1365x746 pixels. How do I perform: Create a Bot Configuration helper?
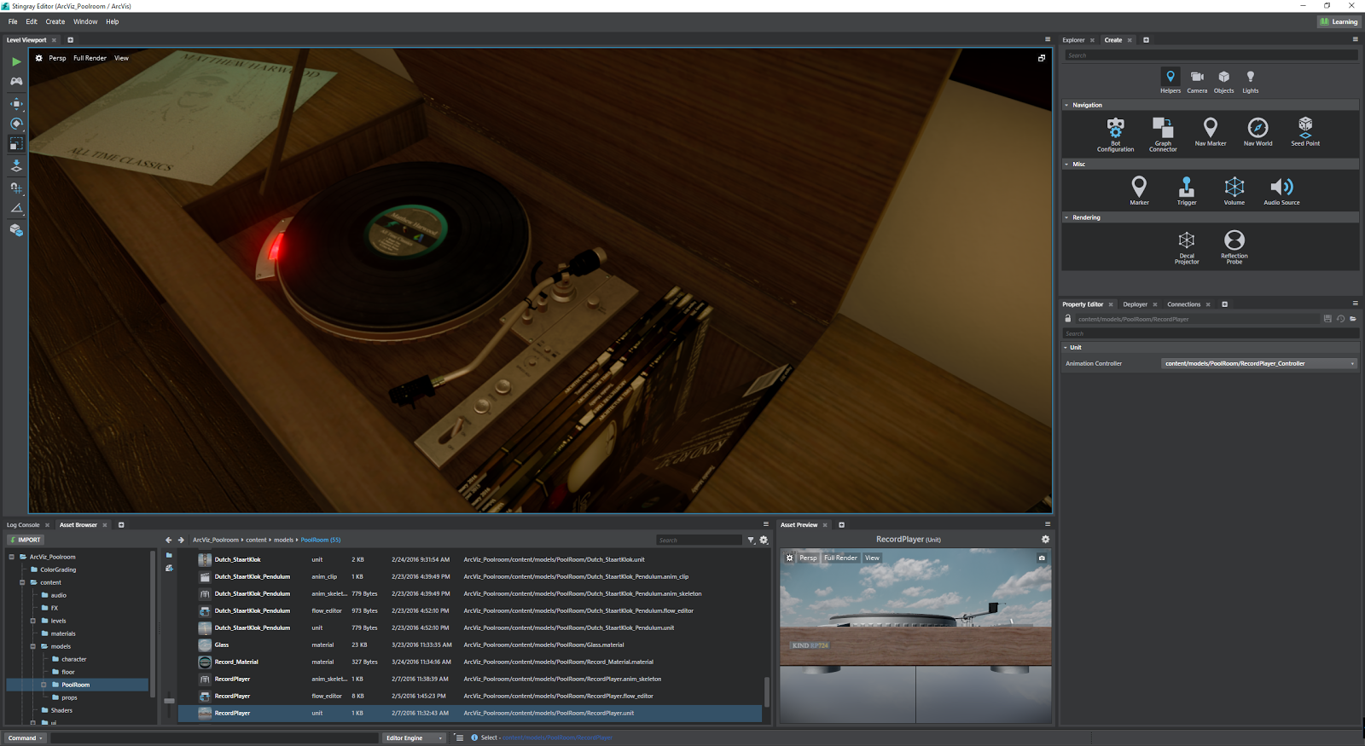[x=1116, y=135]
